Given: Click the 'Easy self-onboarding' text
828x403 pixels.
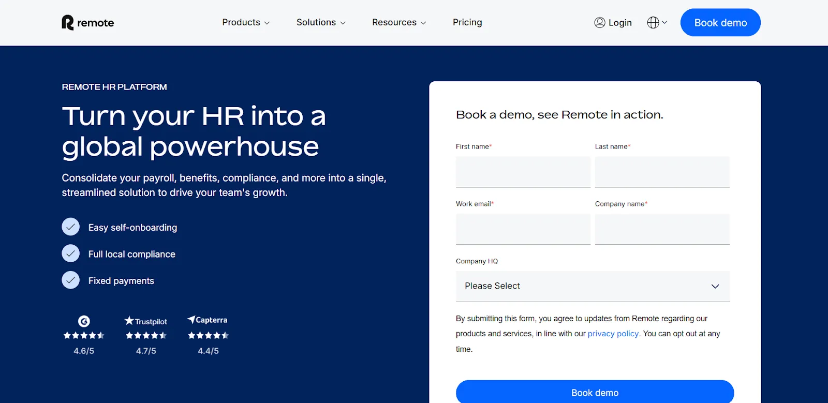Looking at the screenshot, I should [x=132, y=228].
